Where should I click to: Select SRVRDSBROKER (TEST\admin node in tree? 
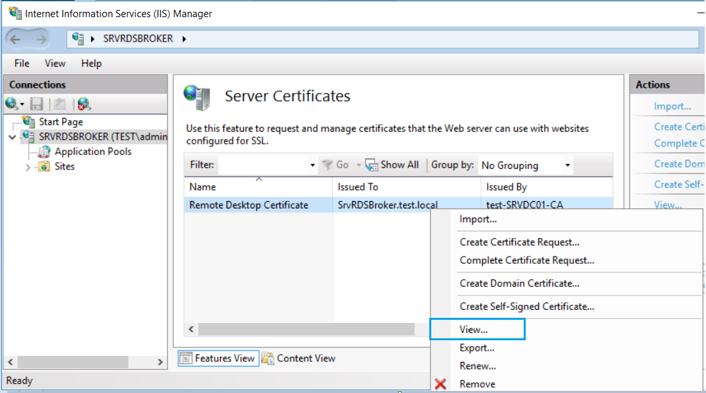click(x=103, y=136)
